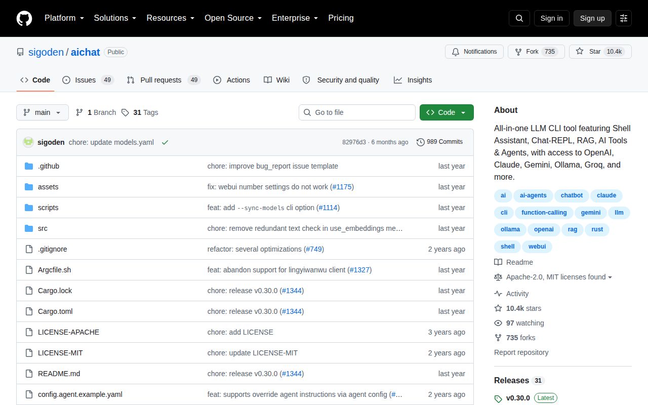The height and width of the screenshot is (405, 648).
Task: Click the file icon beside LICENSE-APACHE
Action: pyautogui.click(x=29, y=332)
